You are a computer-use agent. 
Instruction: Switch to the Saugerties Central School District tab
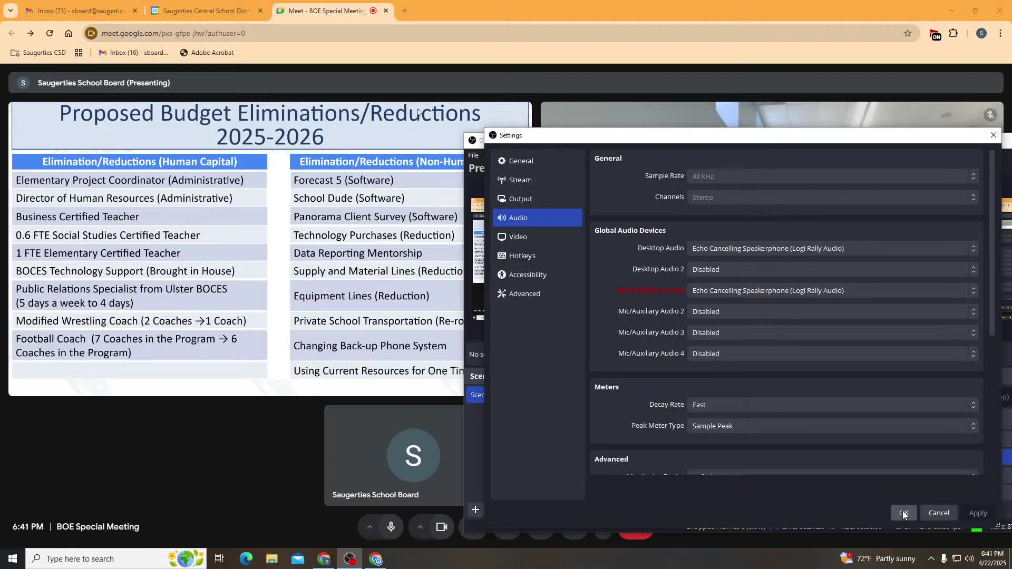(x=206, y=11)
